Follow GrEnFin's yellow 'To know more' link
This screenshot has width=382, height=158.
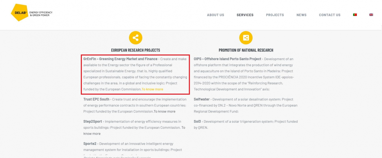pos(152,89)
